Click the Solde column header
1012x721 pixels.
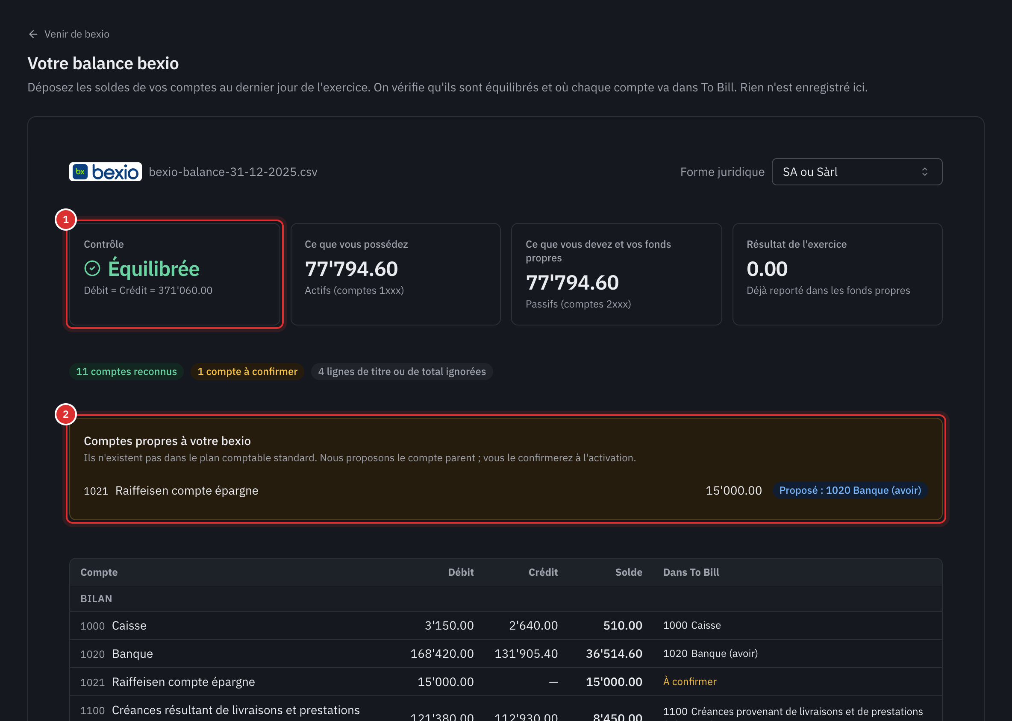[628, 572]
